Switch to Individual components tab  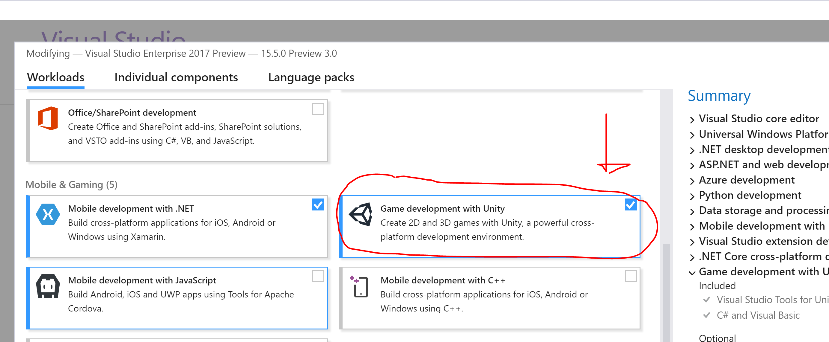pyautogui.click(x=176, y=77)
